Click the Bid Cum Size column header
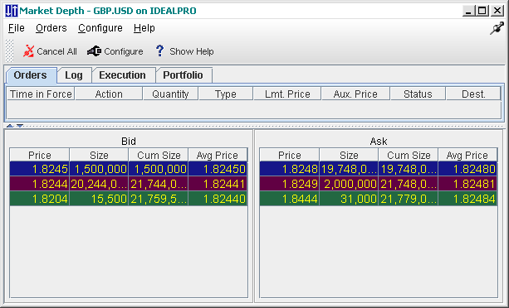This screenshot has height=308, width=509. pyautogui.click(x=159, y=155)
